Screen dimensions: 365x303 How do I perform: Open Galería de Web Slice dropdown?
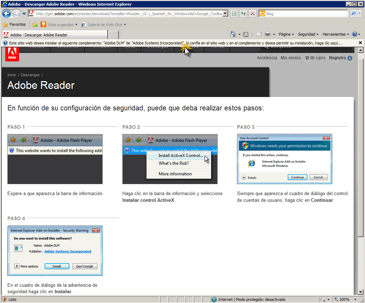coord(104,24)
